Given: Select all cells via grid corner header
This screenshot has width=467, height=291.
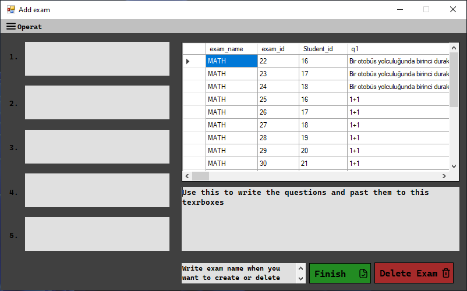Looking at the screenshot, I should 194,49.
